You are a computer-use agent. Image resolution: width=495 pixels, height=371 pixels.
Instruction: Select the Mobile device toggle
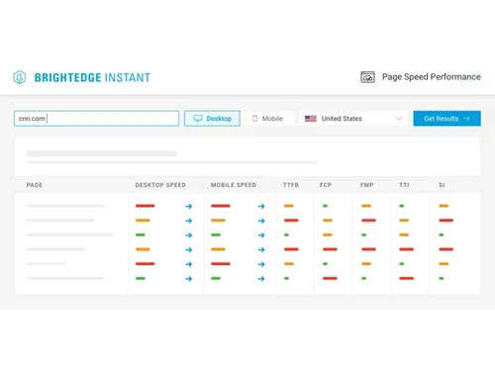267,119
